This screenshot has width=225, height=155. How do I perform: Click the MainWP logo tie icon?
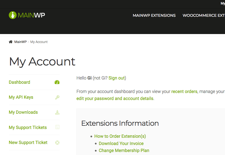pyautogui.click(x=13, y=15)
